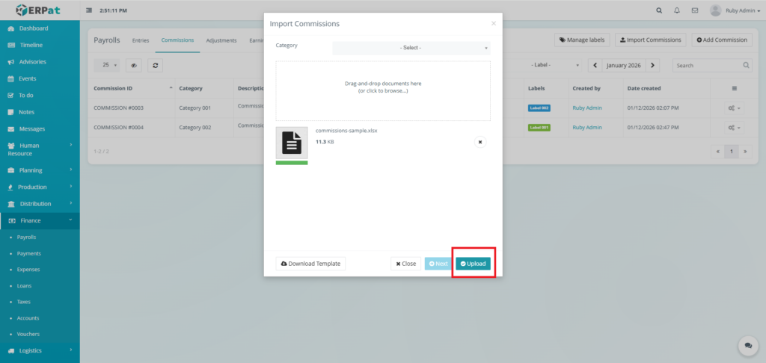The image size is (766, 363).
Task: Go to previous page in pagination
Action: (x=717, y=152)
